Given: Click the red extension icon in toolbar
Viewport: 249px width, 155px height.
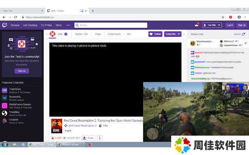Looking at the screenshot, I should click(x=230, y=17).
